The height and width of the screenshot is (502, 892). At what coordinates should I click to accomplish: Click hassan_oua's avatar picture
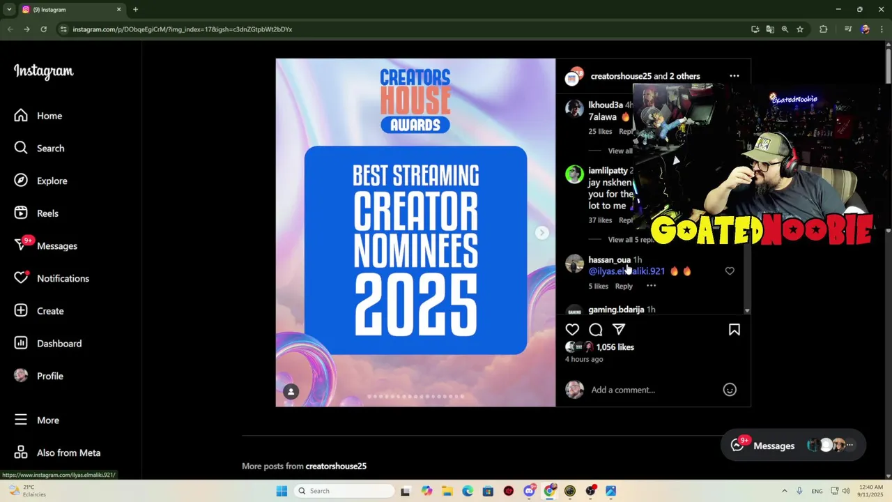[x=574, y=264]
